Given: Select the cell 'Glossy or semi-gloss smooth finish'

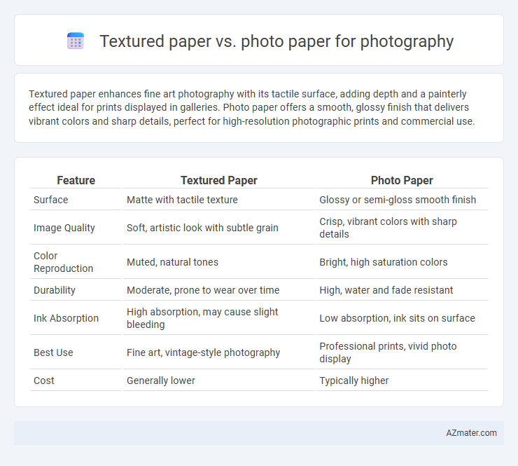Looking at the screenshot, I should coord(398,200).
